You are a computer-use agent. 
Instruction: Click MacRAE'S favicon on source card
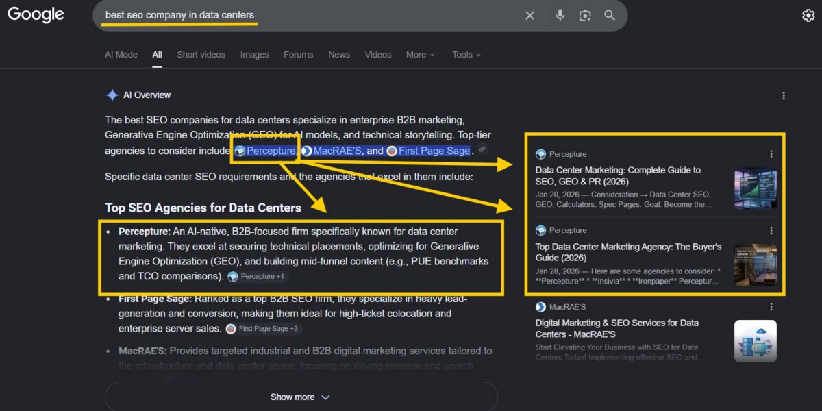point(541,307)
